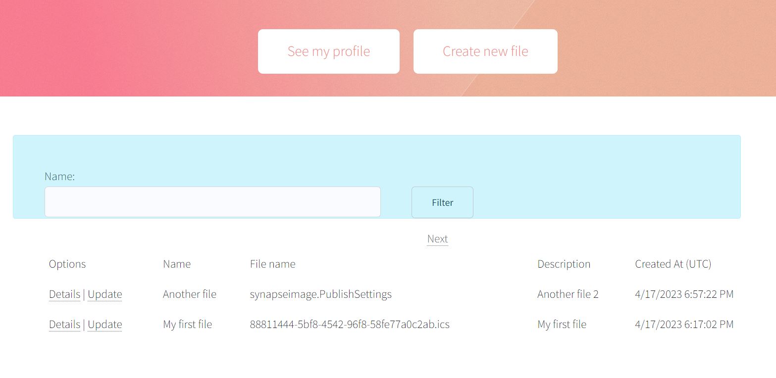Click the Name column header
This screenshot has height=378, width=776.
176,264
